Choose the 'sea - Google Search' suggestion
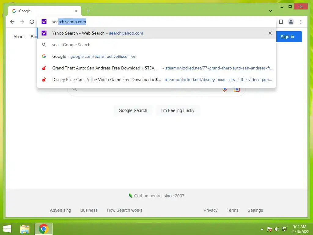 tap(156, 45)
